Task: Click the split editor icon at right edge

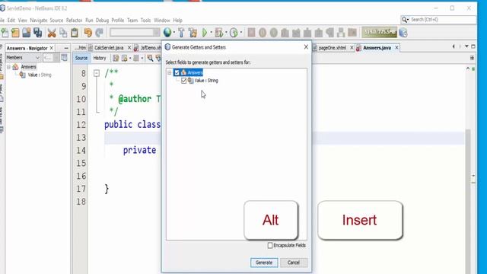Action: [x=472, y=58]
